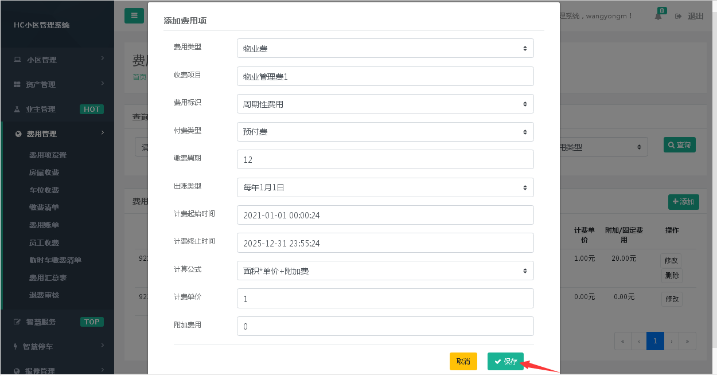
Task: Click the TOP badge on 智慧服务
Action: point(92,322)
